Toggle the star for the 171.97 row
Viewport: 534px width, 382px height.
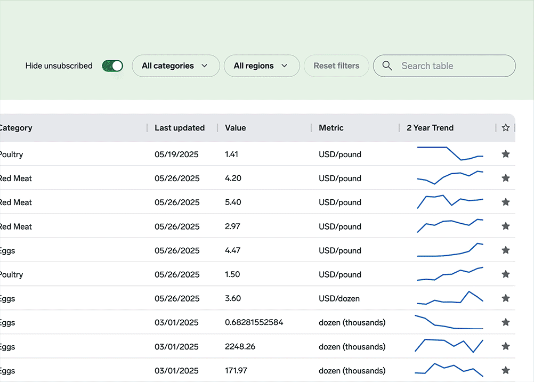(x=506, y=370)
